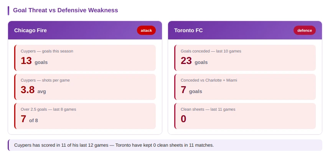Click the 13 goals value

(34, 61)
